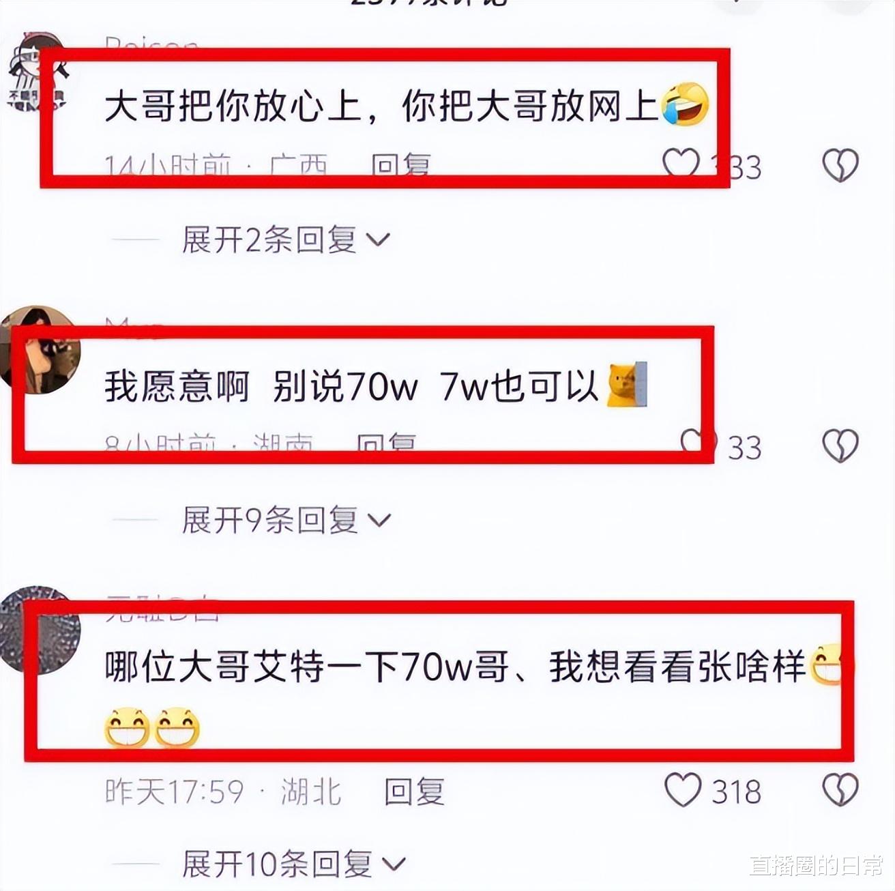
Task: Reply to the 昨天17:59 湖北 comment
Action: pos(414,791)
